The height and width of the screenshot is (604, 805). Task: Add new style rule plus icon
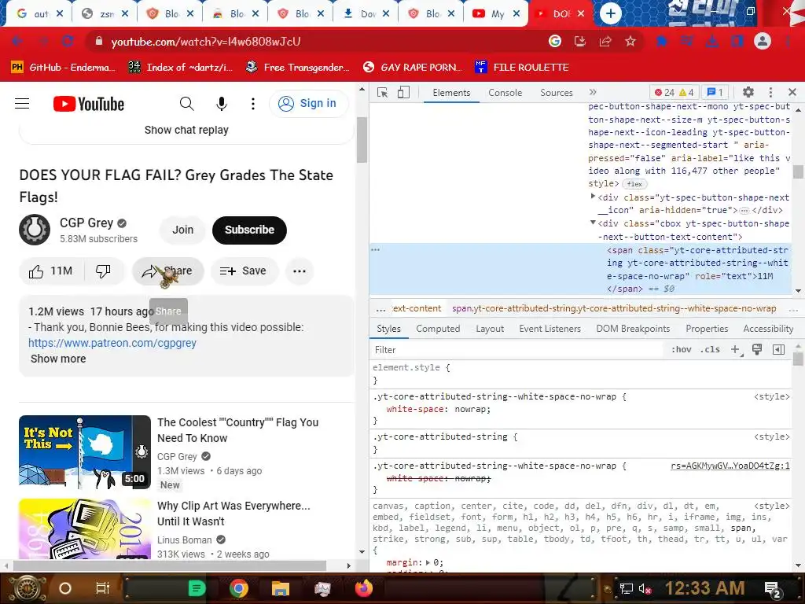736,350
